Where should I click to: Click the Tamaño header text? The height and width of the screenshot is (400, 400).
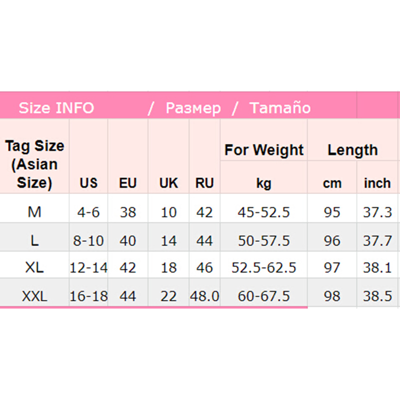pos(280,108)
